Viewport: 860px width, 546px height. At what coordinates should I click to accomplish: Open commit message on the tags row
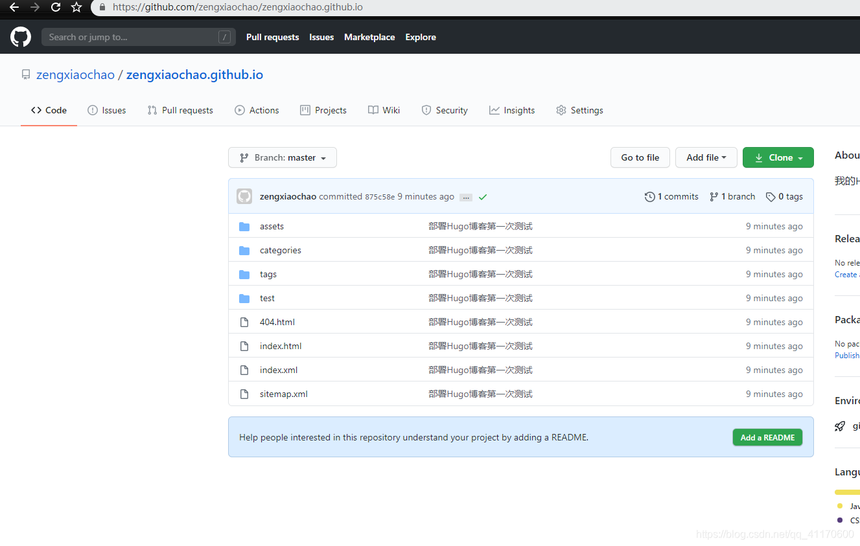coord(480,274)
